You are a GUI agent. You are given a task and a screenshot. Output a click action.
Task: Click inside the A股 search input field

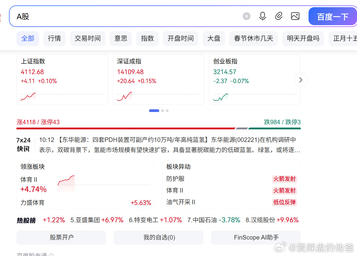(120, 16)
